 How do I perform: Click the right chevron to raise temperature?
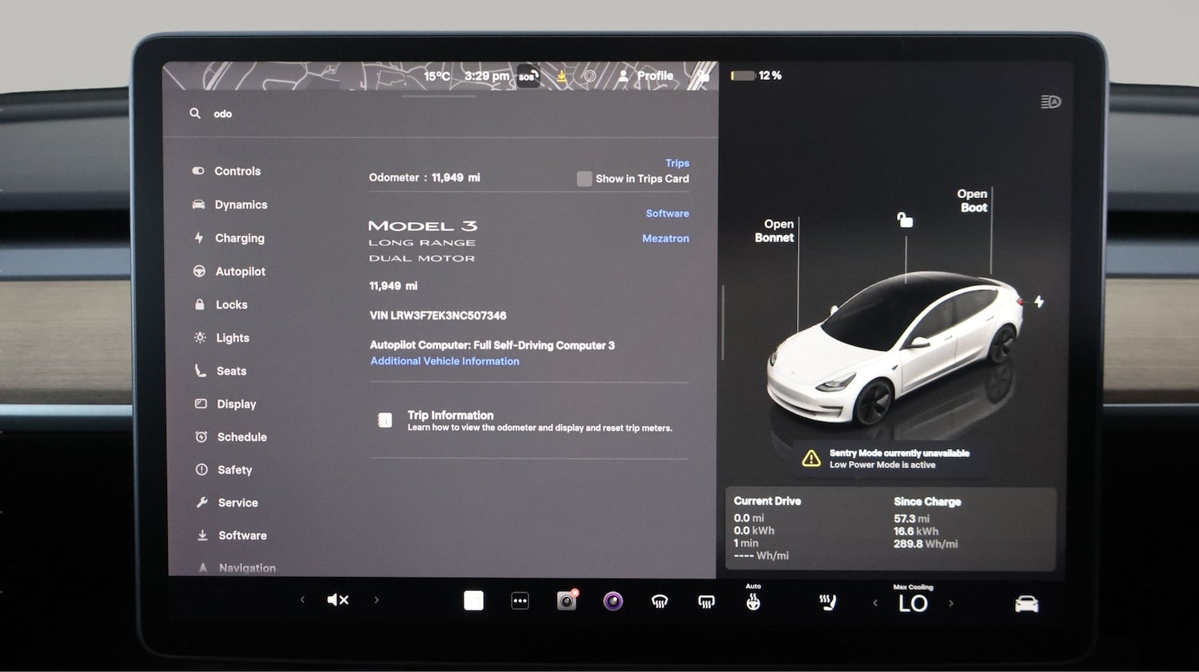[x=951, y=602]
